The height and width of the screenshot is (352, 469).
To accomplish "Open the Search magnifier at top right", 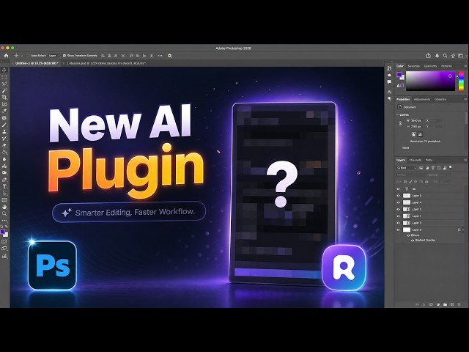I will coord(445,56).
